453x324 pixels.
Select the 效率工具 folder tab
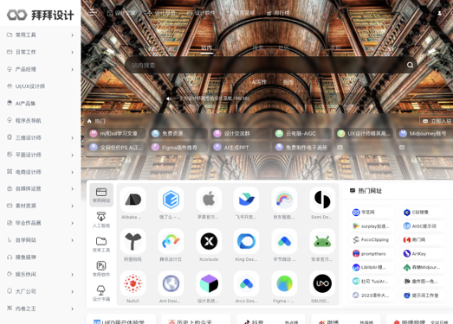[x=101, y=245]
